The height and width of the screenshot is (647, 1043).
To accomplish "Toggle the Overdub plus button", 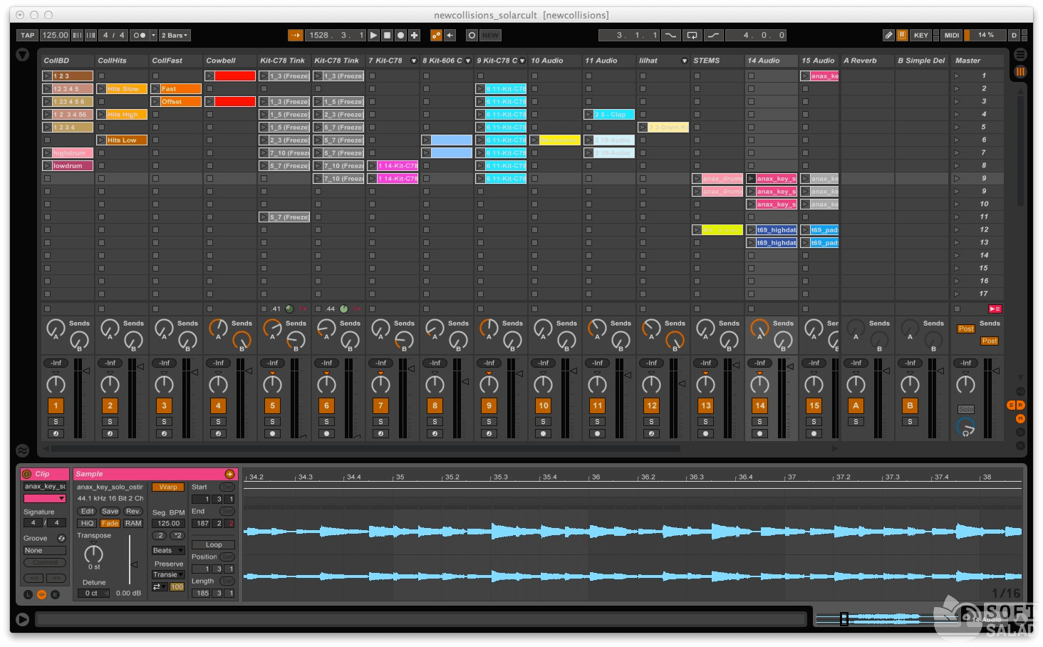I will tap(414, 35).
